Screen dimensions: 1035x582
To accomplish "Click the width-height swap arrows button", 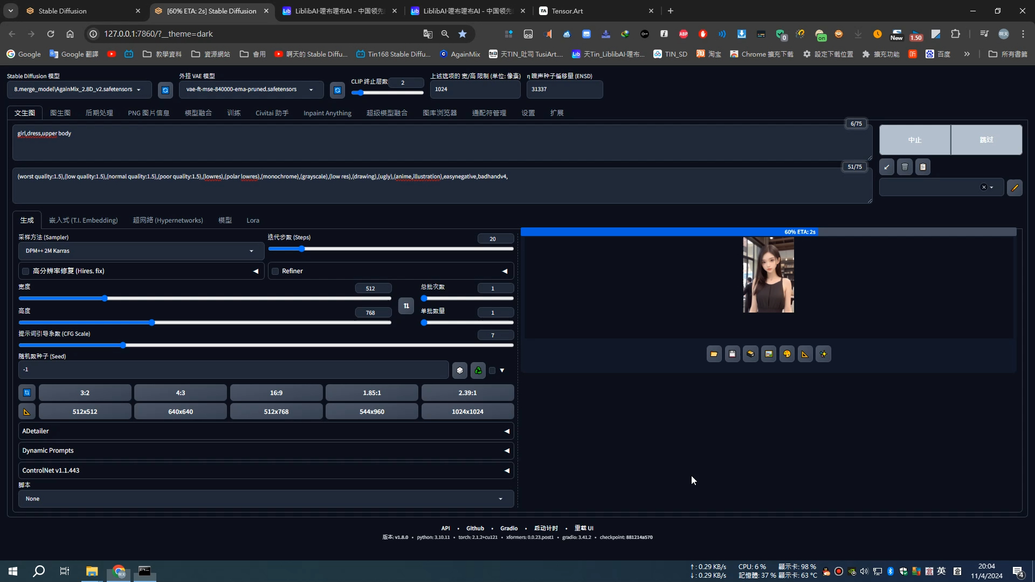I will pyautogui.click(x=406, y=306).
